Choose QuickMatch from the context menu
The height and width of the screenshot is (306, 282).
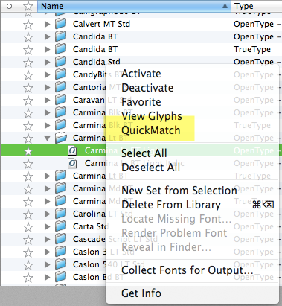pos(151,130)
